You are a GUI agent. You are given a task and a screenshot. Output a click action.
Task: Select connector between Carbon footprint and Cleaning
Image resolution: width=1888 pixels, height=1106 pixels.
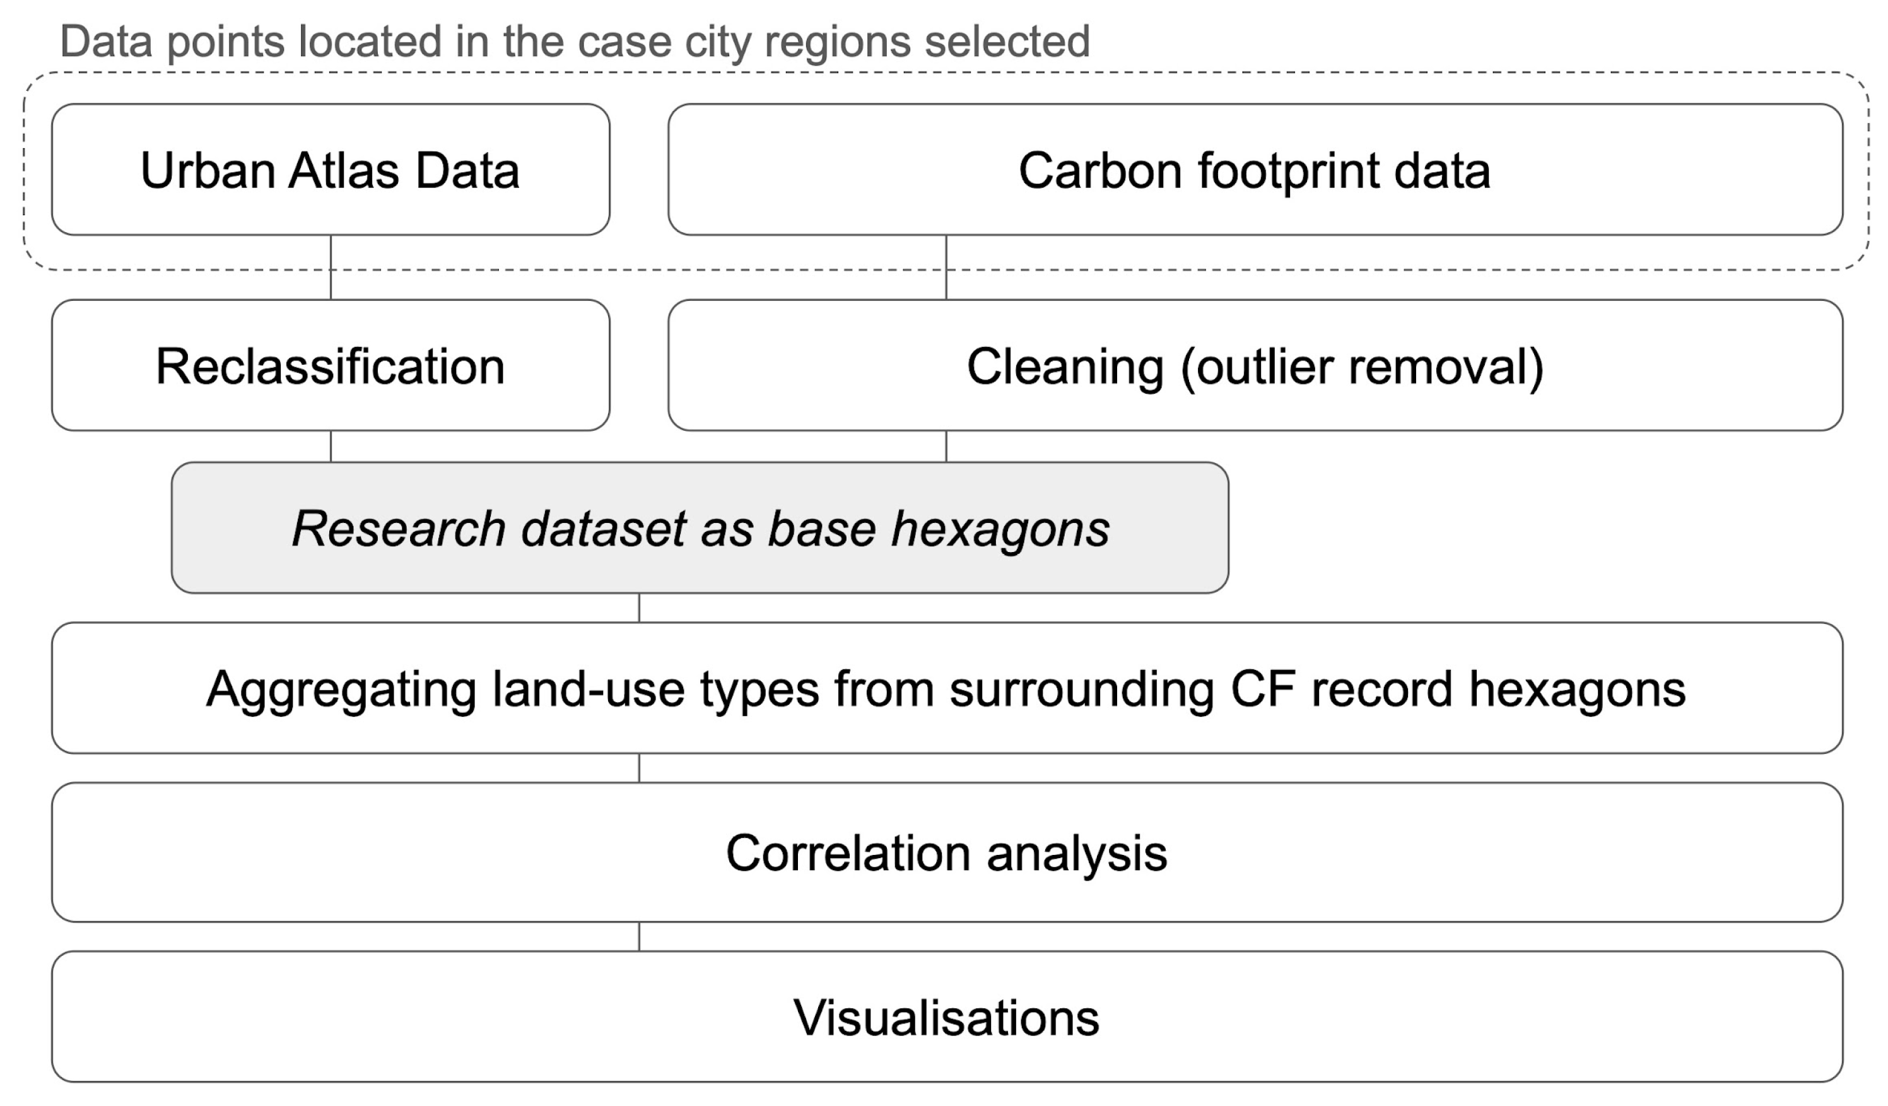click(x=946, y=268)
